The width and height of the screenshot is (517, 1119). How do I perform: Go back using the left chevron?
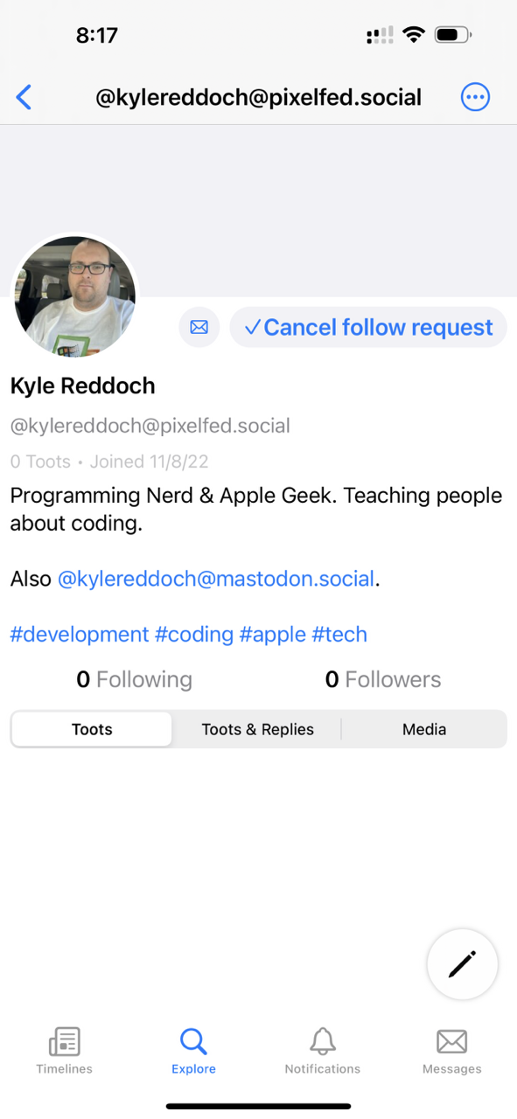[x=24, y=97]
